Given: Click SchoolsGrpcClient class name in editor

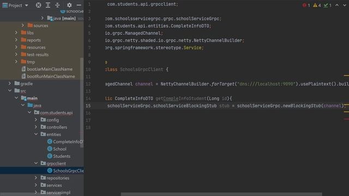Looking at the screenshot, I should point(141,69).
